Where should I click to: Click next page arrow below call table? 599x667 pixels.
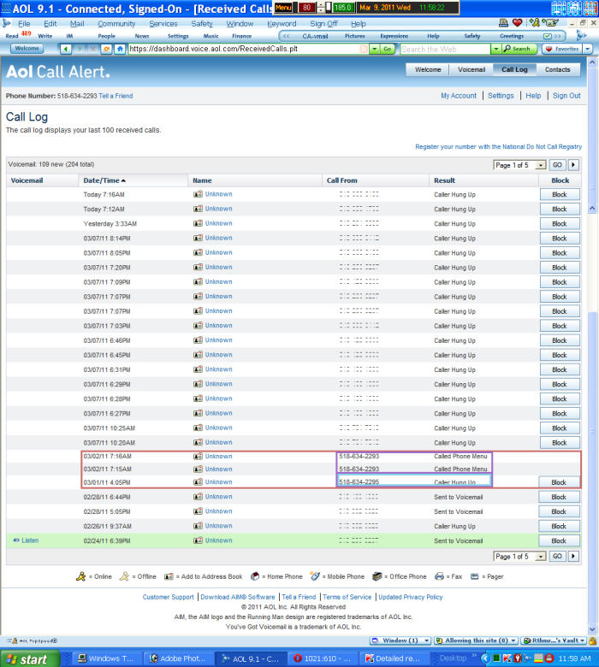click(573, 556)
